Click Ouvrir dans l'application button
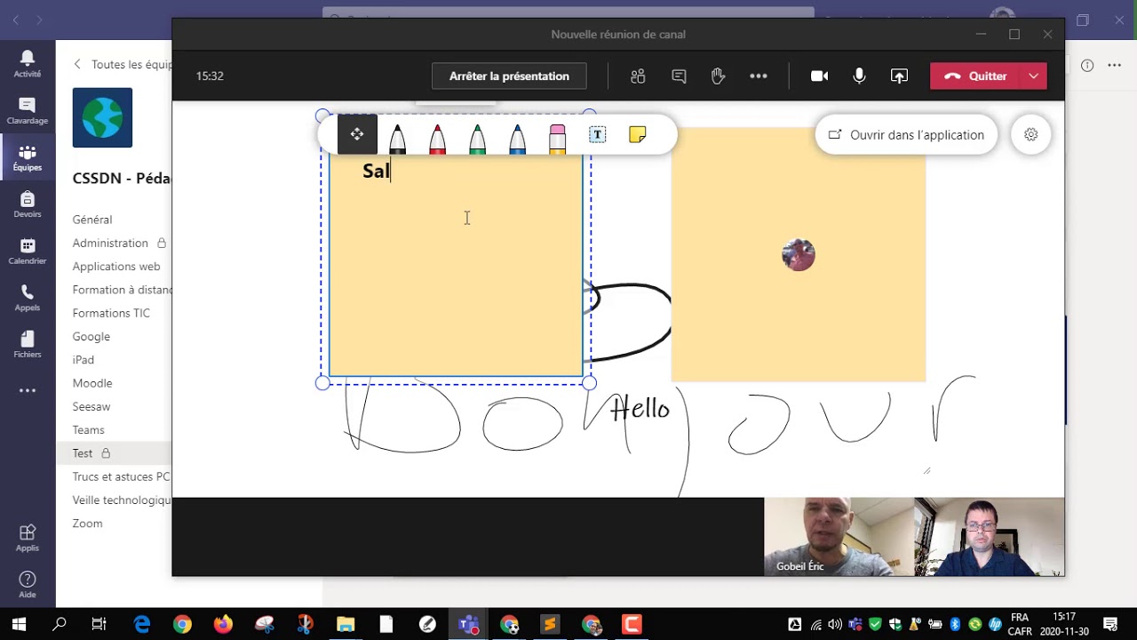Viewport: 1137px width, 640px height. (906, 134)
